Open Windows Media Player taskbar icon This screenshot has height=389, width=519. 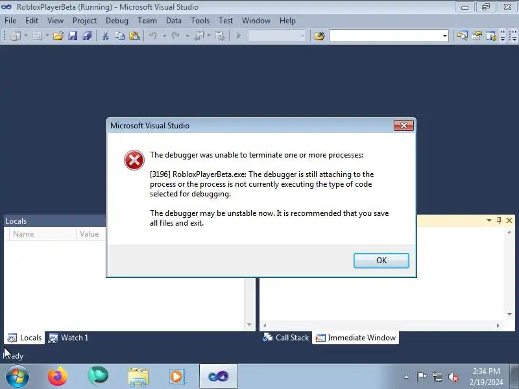pos(177,377)
